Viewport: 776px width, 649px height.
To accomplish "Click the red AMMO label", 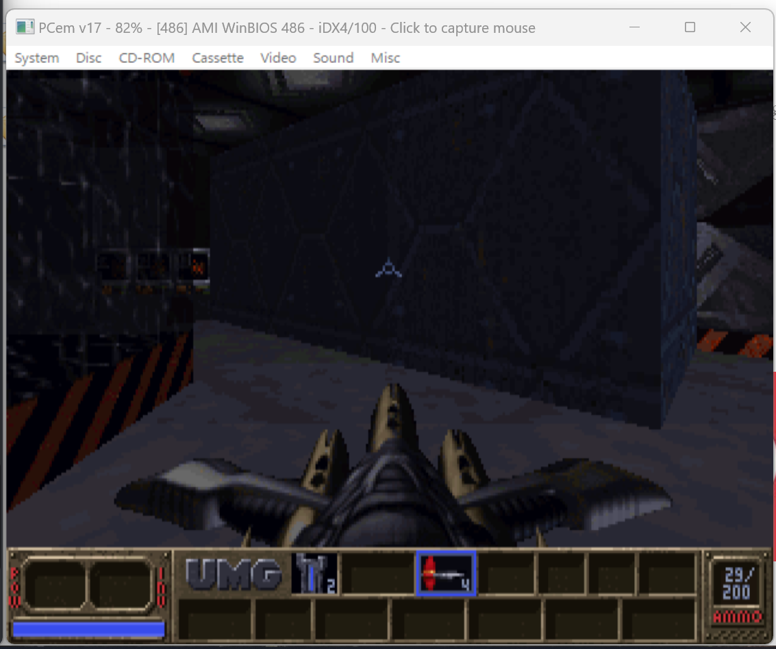I will (x=737, y=617).
